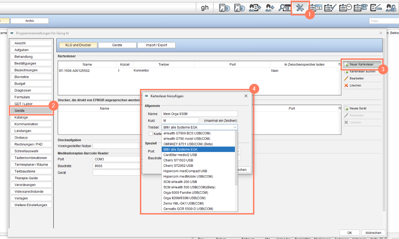Click the card reader C toolbar icon
The width and height of the screenshot is (399, 239).
(240, 8)
